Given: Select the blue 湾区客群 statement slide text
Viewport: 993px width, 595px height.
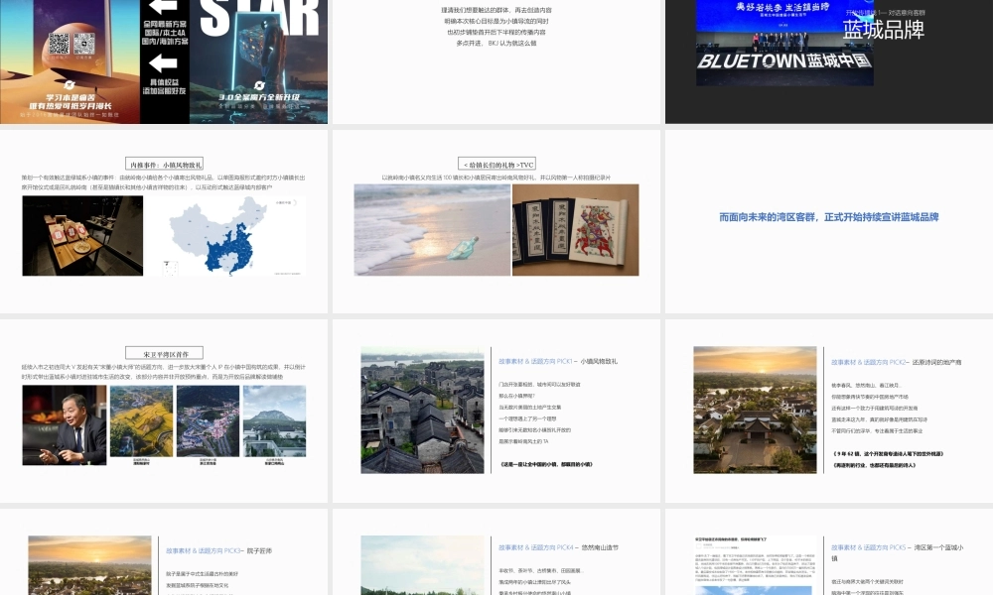Looking at the screenshot, I should (x=828, y=217).
